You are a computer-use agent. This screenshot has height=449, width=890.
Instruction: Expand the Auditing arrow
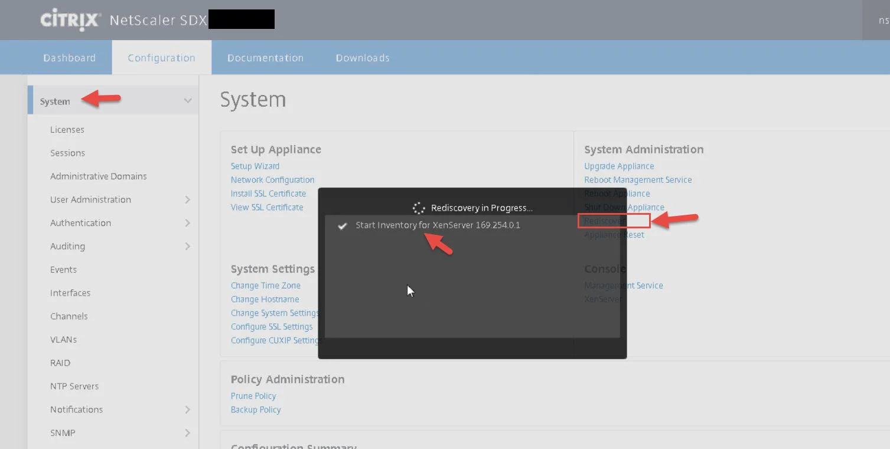[x=188, y=246]
